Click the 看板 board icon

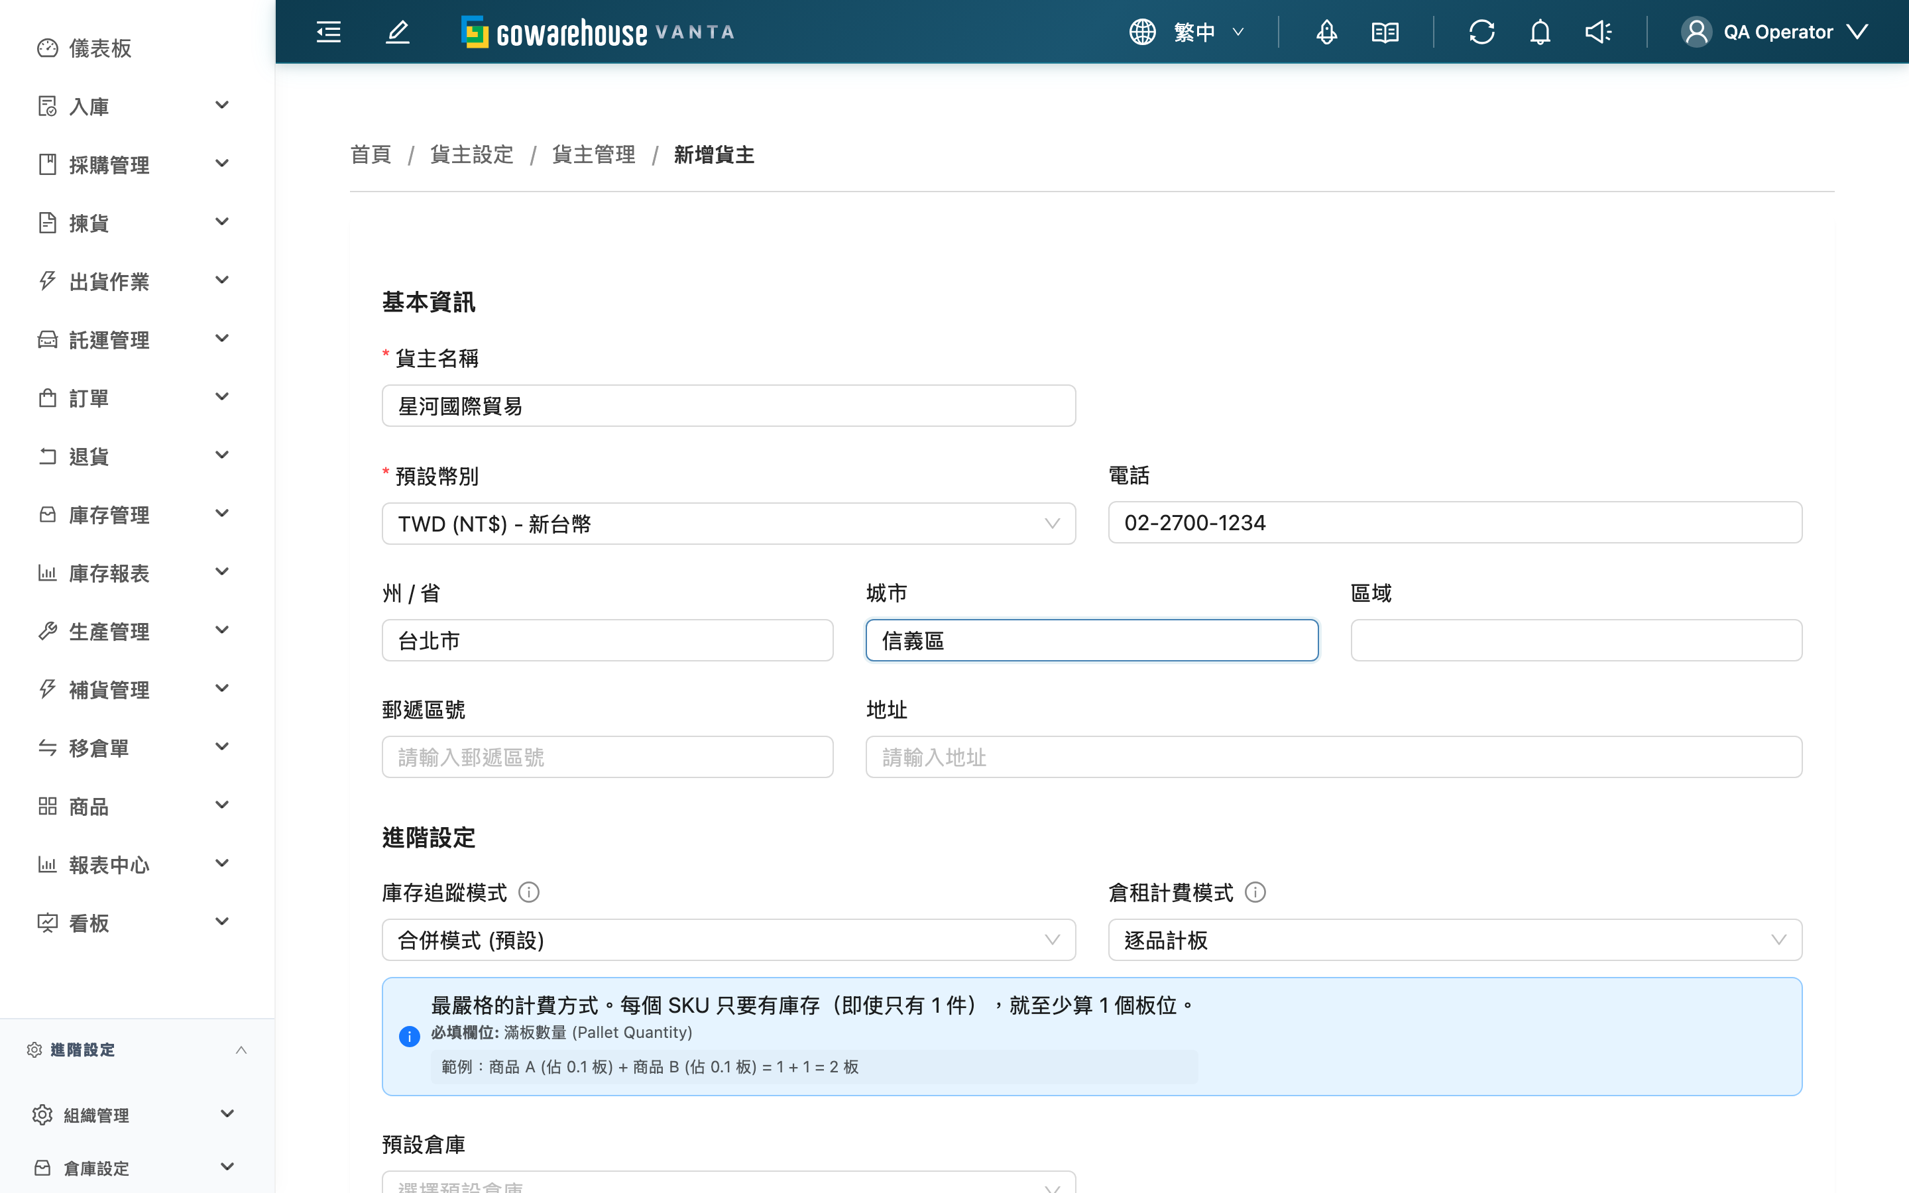47,923
